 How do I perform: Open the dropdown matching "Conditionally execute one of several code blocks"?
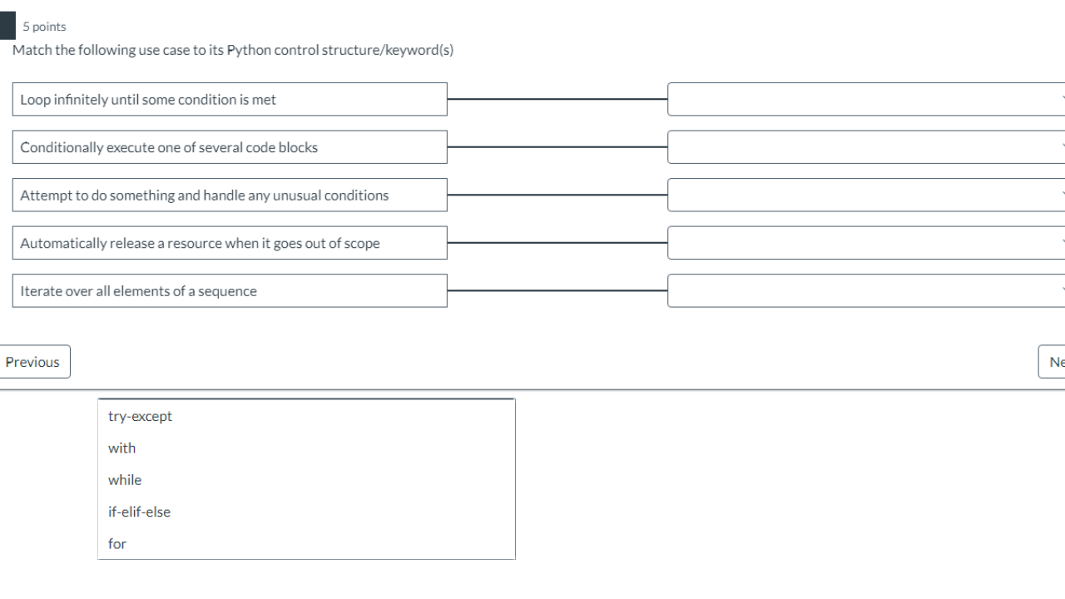(865, 146)
